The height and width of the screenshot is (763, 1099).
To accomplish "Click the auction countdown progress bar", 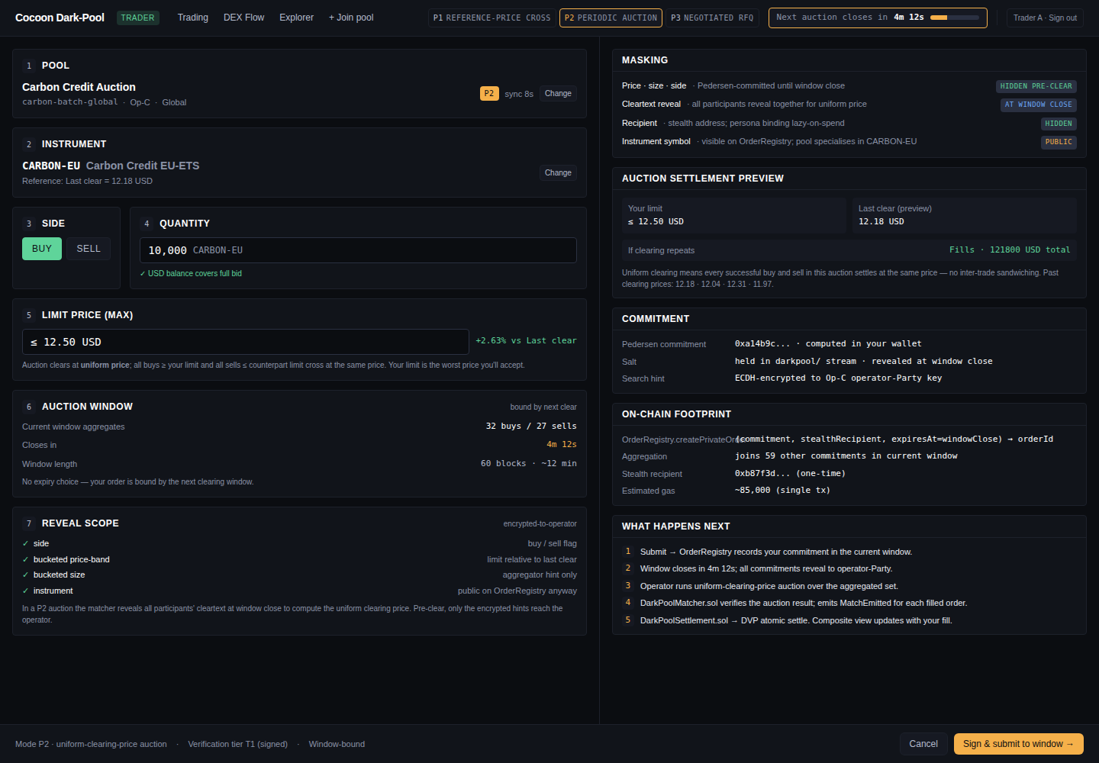I will tap(954, 18).
